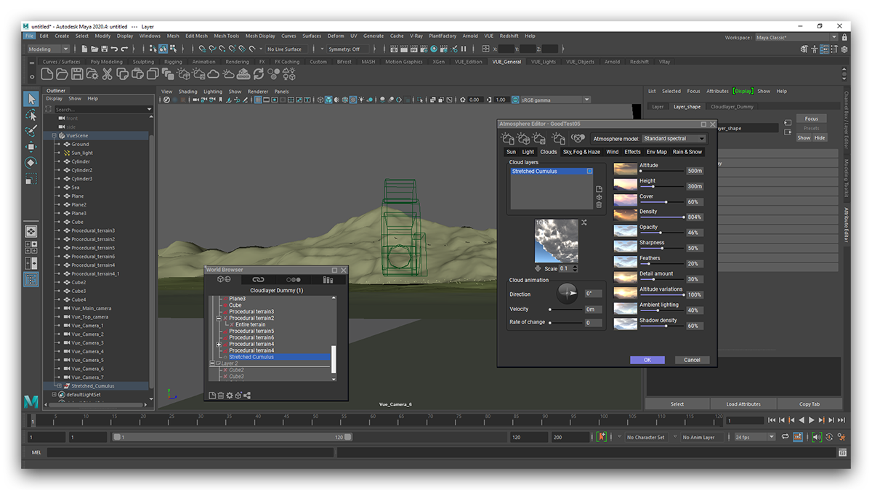
Task: Adjust the Density slider
Action: coord(662,217)
